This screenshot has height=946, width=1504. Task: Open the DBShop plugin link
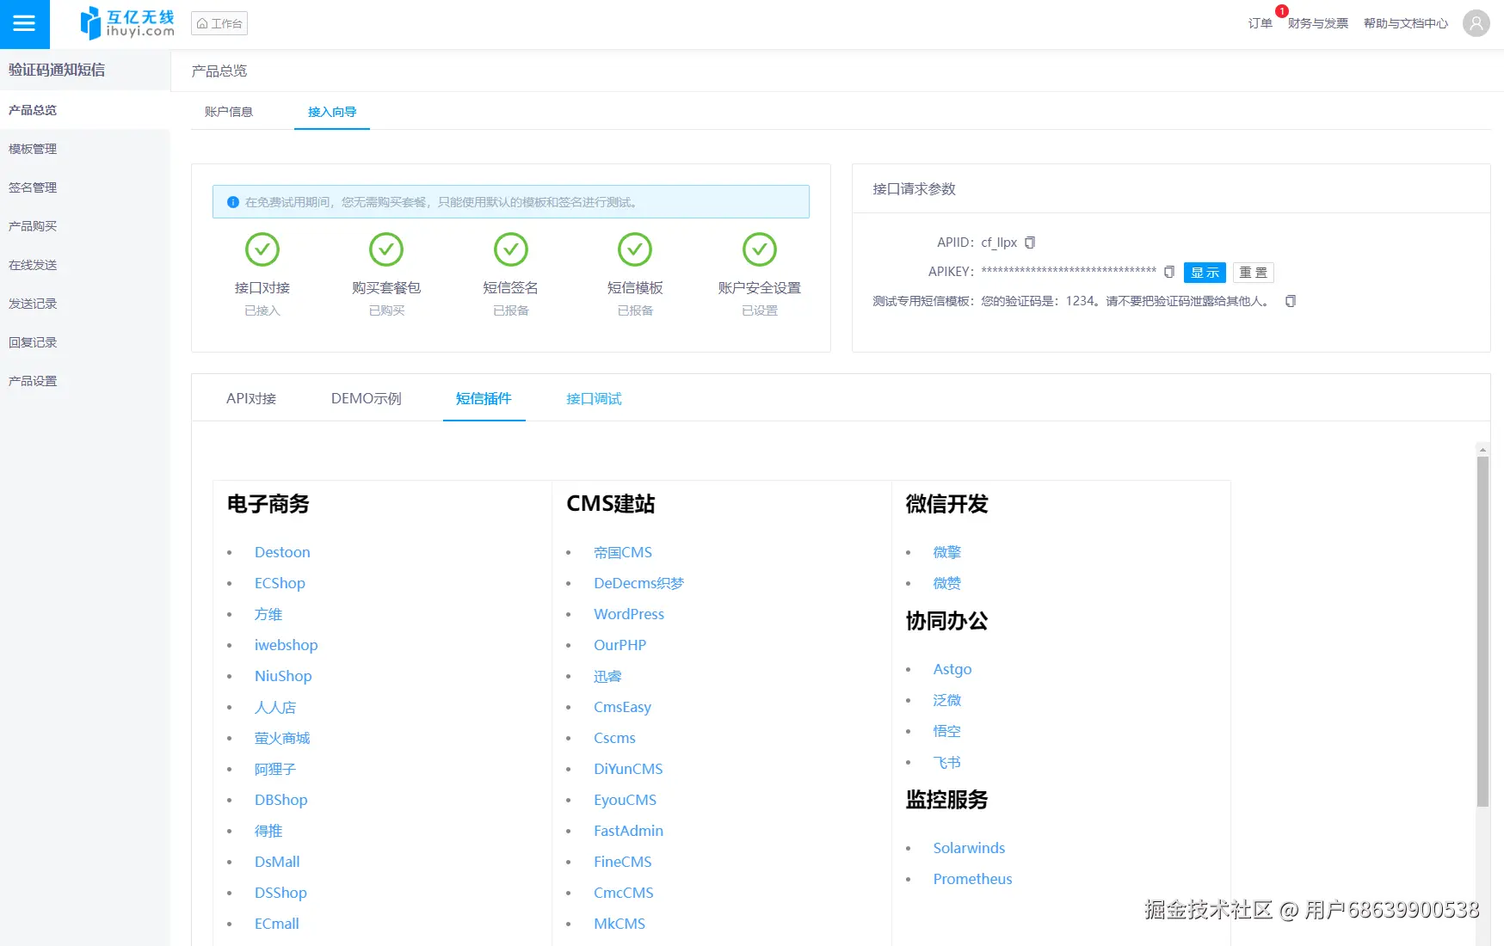click(x=280, y=800)
